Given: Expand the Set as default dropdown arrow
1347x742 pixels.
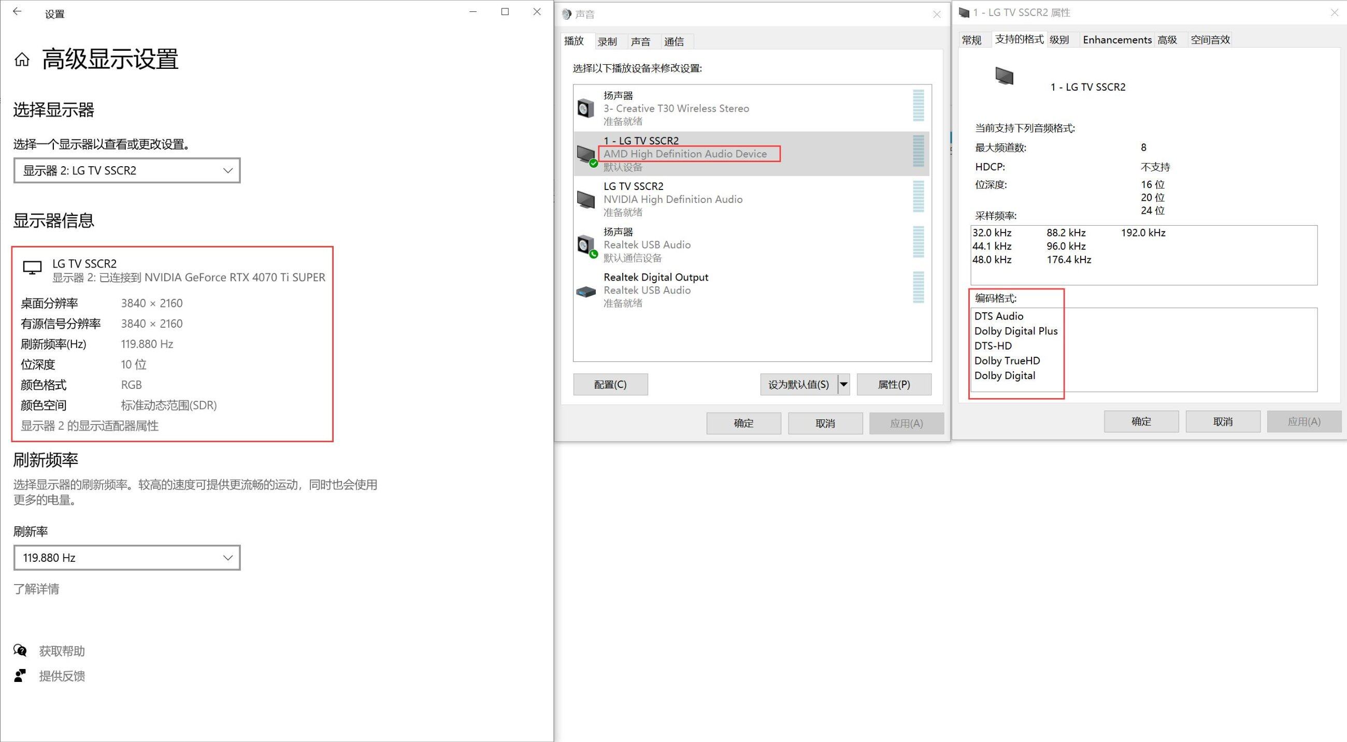Looking at the screenshot, I should click(843, 384).
